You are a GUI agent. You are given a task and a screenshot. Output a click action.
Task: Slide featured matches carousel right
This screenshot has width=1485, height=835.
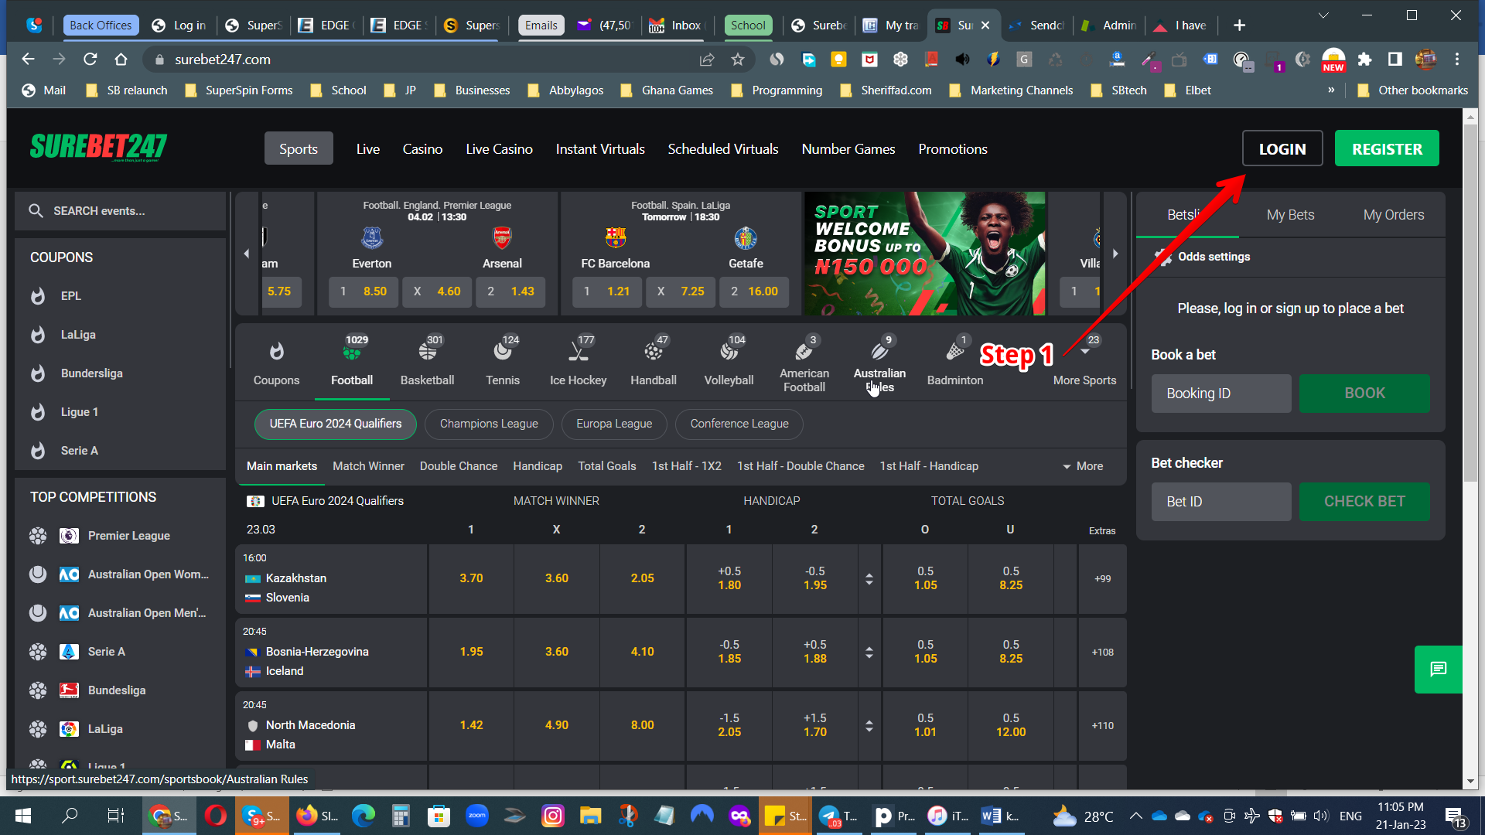click(1115, 254)
